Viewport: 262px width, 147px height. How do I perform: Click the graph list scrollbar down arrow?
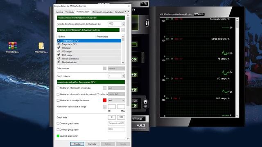click(123, 63)
